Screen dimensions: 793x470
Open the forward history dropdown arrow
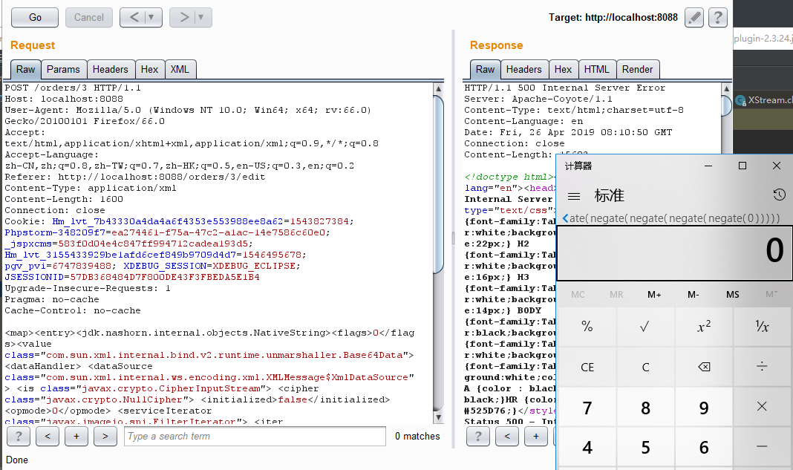click(x=202, y=18)
